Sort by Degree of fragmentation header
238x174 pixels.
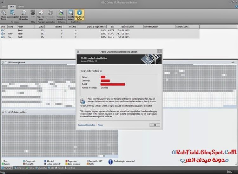[92, 27]
